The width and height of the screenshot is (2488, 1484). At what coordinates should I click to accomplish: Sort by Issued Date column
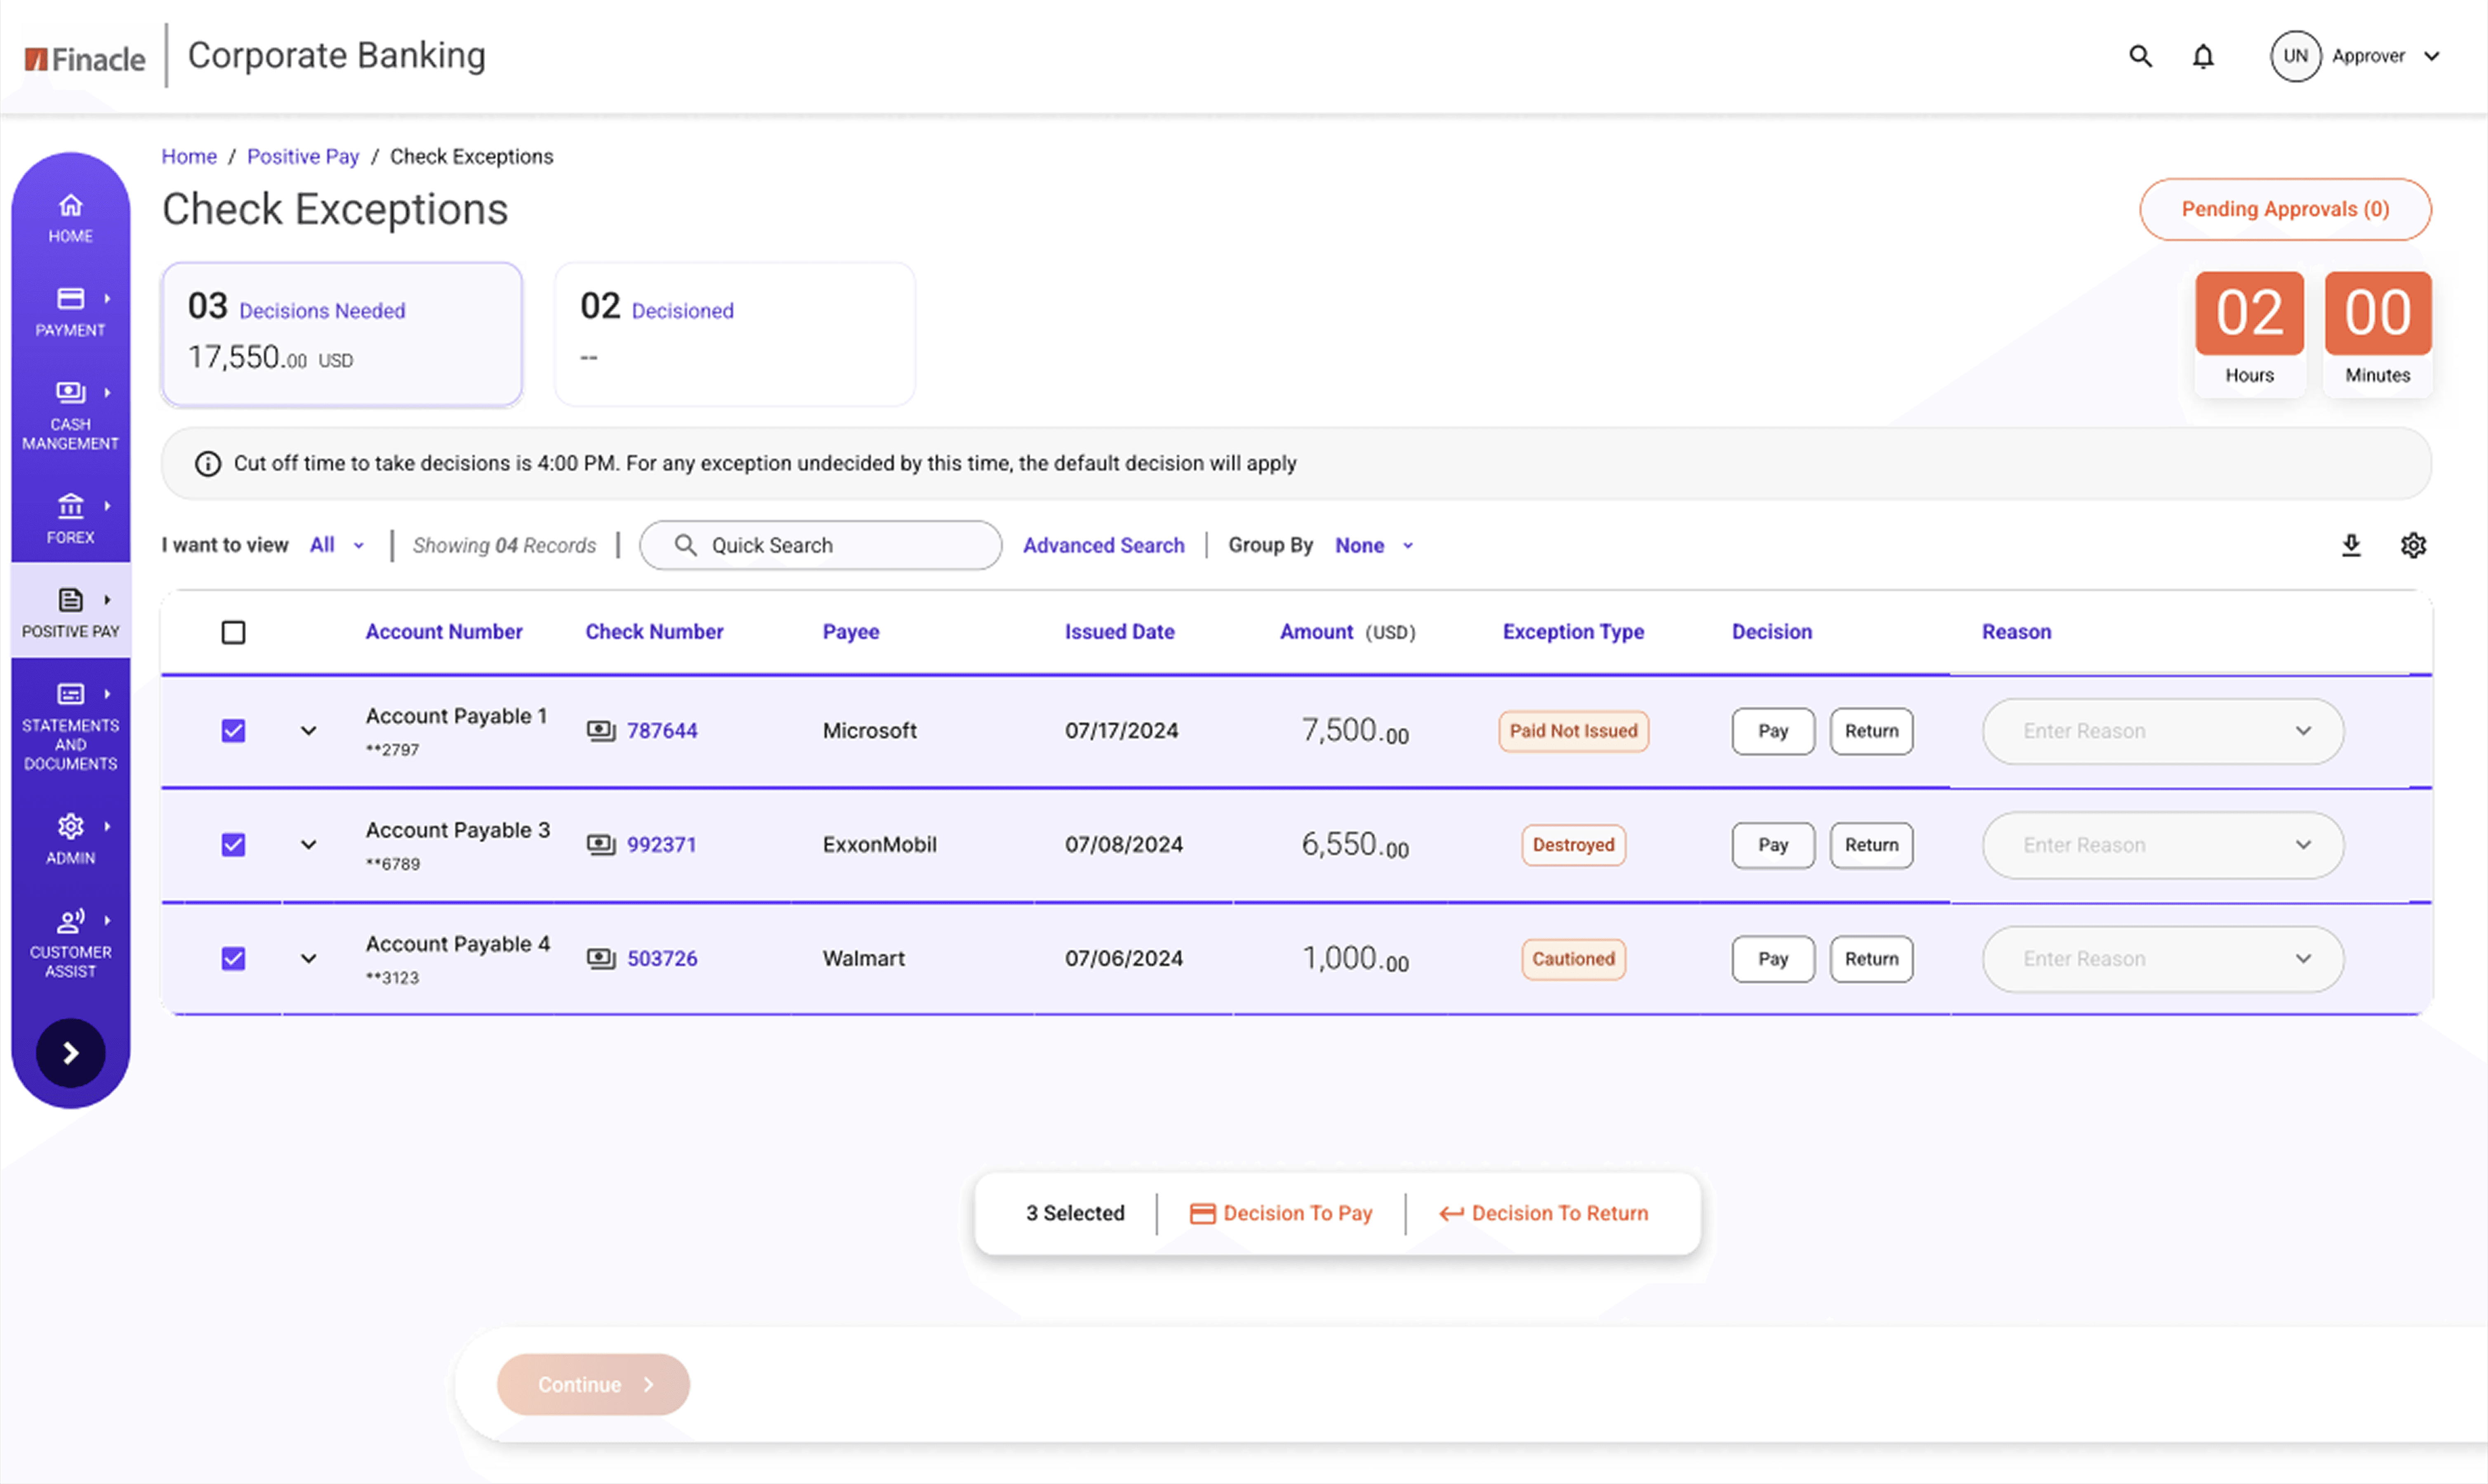1119,632
